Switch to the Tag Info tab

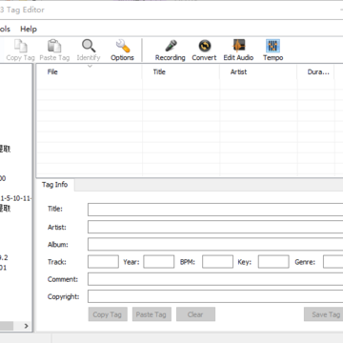[x=55, y=185]
